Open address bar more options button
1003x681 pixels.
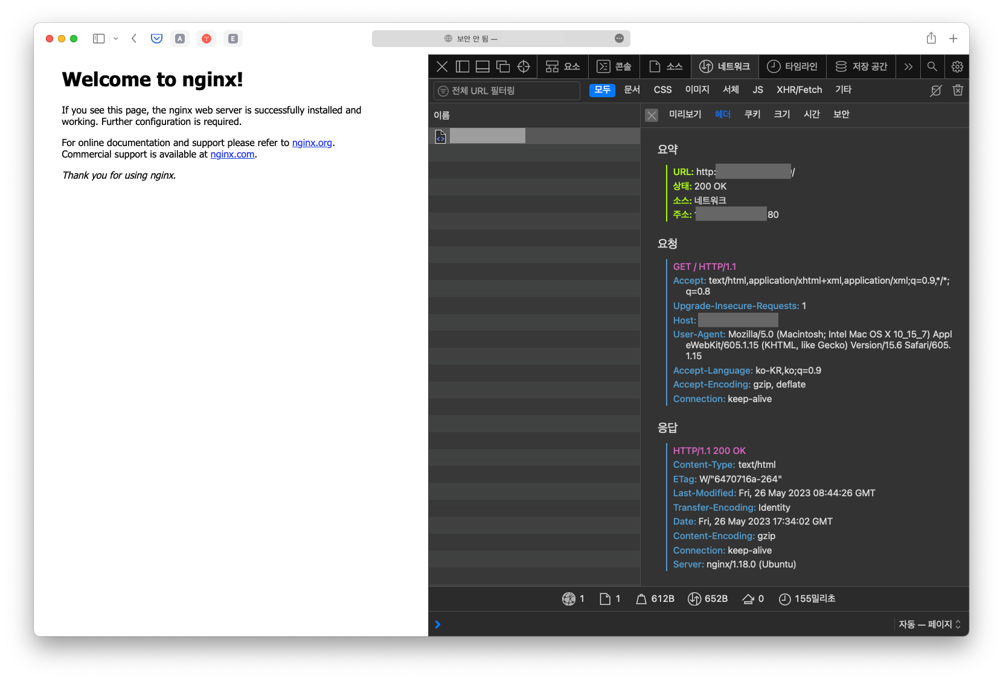pos(619,39)
